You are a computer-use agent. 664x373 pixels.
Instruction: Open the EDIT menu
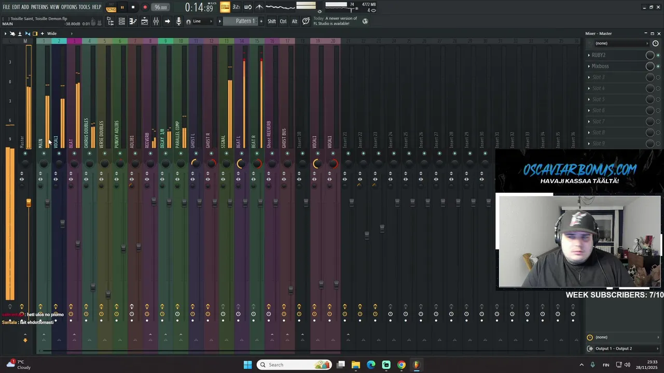[x=16, y=7]
